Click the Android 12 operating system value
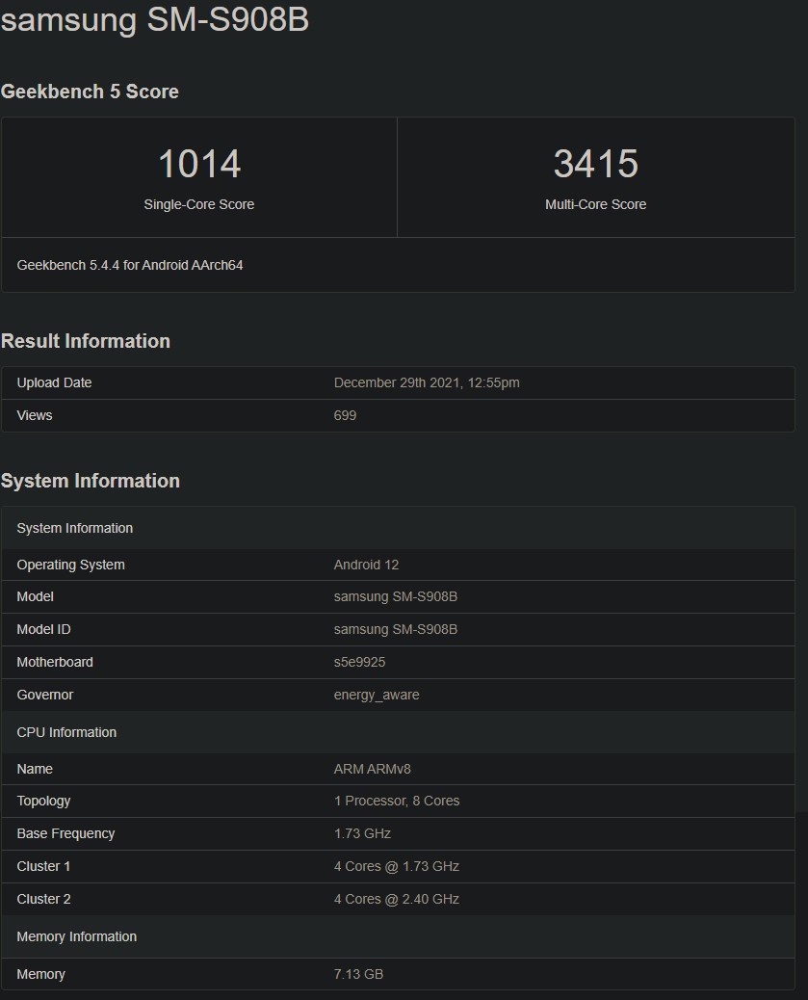The height and width of the screenshot is (1000, 808). point(366,565)
